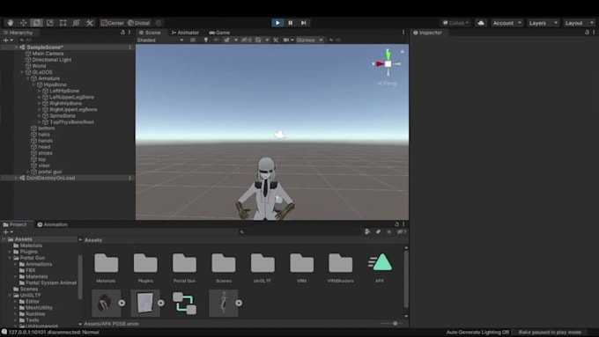Viewport: 599px width, 337px height.
Task: Click the Play button
Action: [x=277, y=23]
